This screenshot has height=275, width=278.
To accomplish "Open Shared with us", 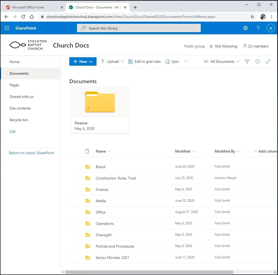I will click(x=21, y=97).
